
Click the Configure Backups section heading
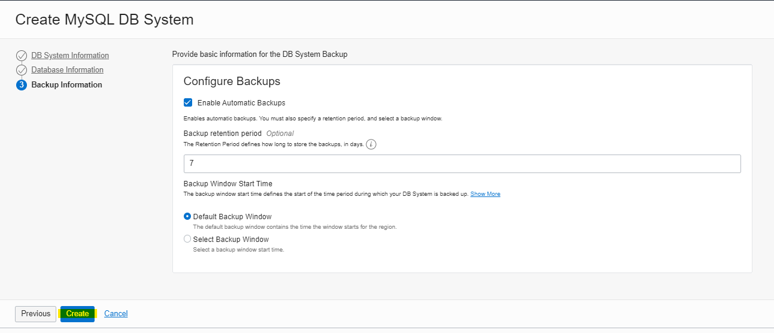point(232,81)
